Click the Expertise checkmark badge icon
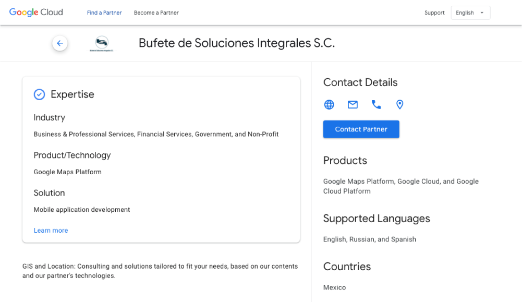Image resolution: width=522 pixels, height=302 pixels. click(39, 94)
